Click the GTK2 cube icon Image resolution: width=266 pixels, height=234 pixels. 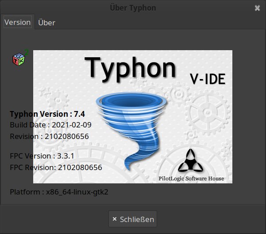click(20, 58)
